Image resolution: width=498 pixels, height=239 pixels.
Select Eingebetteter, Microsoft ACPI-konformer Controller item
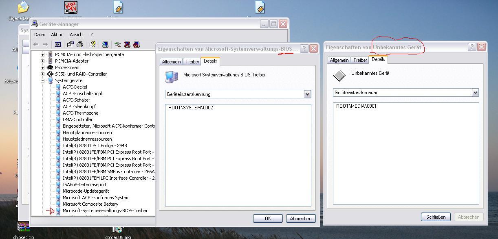tap(109, 126)
